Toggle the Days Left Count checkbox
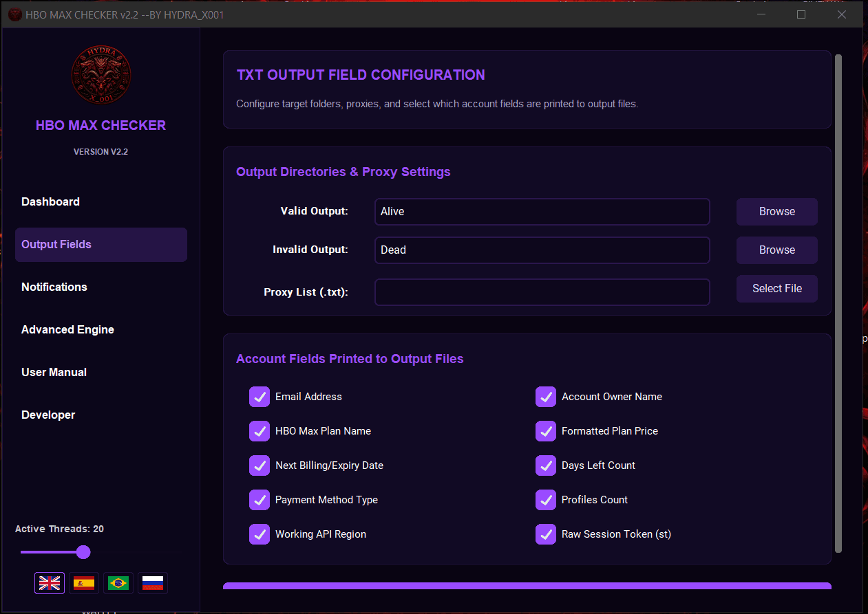 pos(546,465)
